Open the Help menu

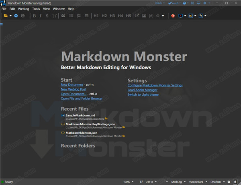coord(71,9)
